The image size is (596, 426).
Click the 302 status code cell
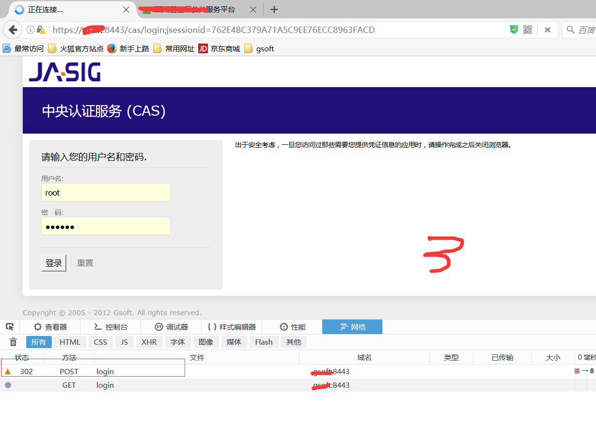[x=26, y=371]
